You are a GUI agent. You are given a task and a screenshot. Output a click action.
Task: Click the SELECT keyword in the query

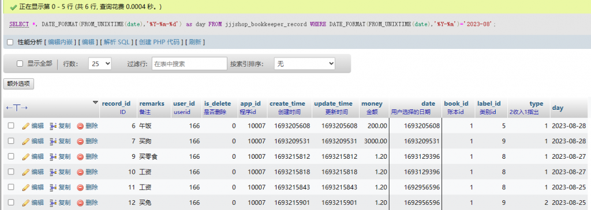19,24
